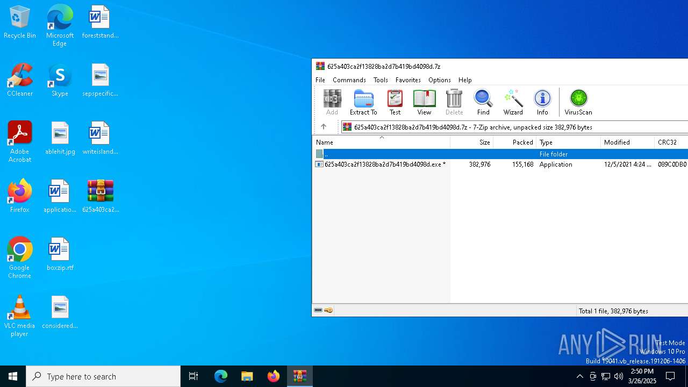688x387 pixels.
Task: Sort by Size column header
Action: 472,142
